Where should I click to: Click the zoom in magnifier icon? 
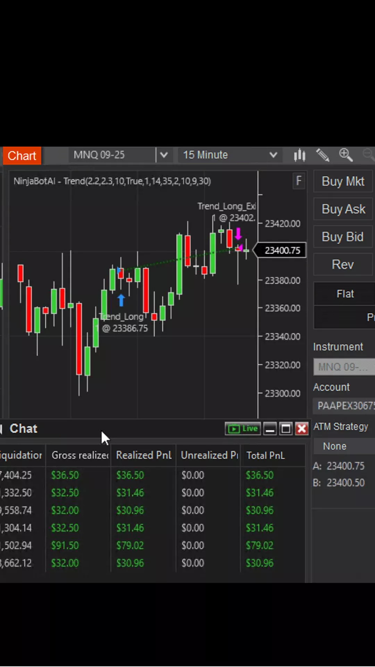coord(346,155)
